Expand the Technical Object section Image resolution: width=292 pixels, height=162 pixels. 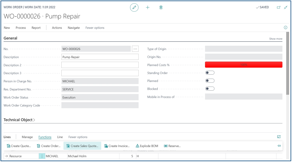click(19, 120)
